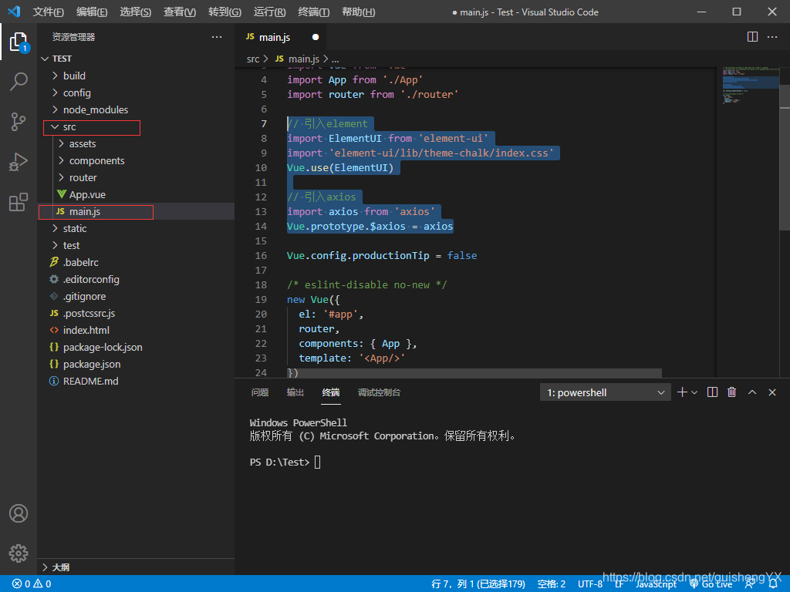The image size is (790, 592).
Task: Open the .gitignore file
Action: pyautogui.click(x=84, y=297)
